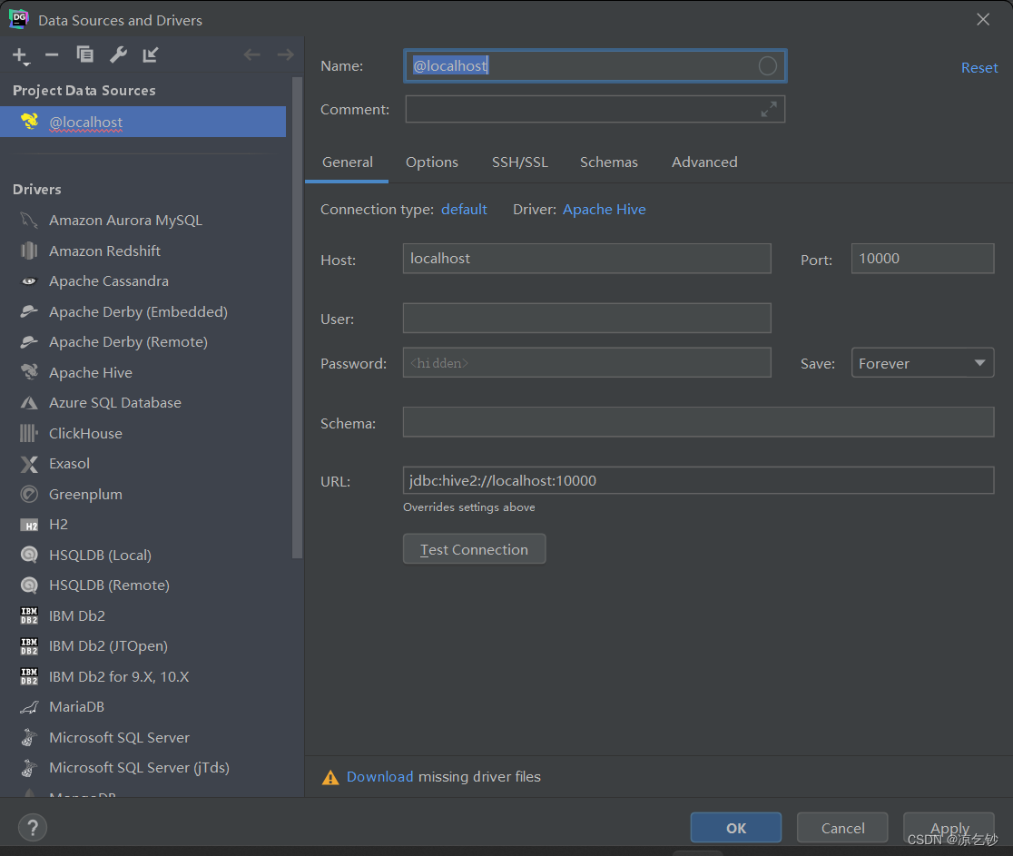Switch to the General tab
Image resolution: width=1013 pixels, height=856 pixels.
[347, 162]
